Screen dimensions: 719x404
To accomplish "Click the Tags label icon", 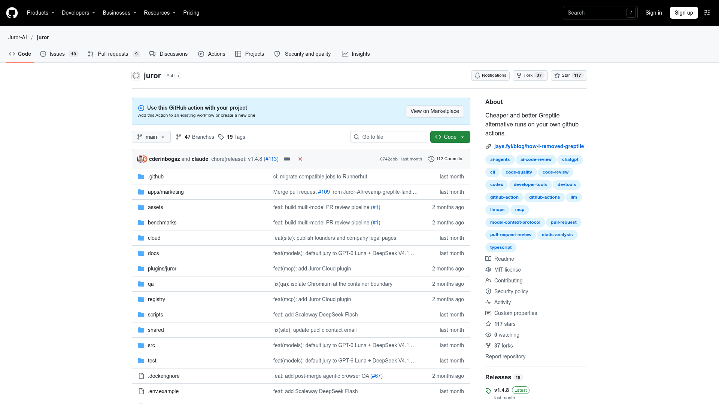I will [x=221, y=137].
